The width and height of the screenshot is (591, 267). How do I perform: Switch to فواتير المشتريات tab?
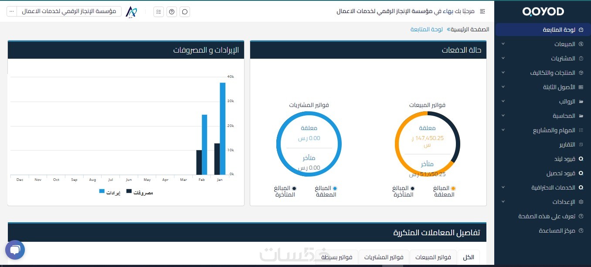tap(384, 257)
